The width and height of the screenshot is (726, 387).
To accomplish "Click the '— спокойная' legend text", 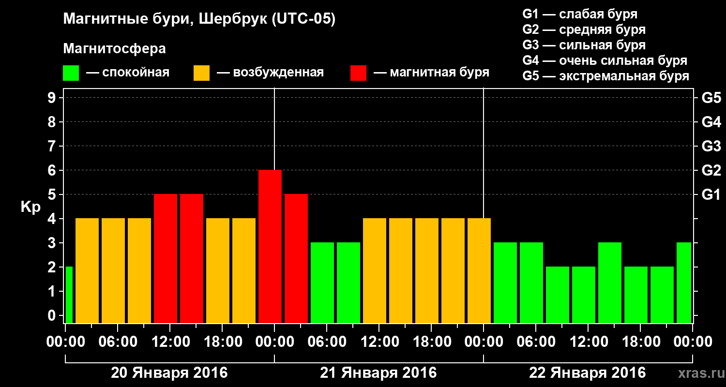I will (x=128, y=73).
